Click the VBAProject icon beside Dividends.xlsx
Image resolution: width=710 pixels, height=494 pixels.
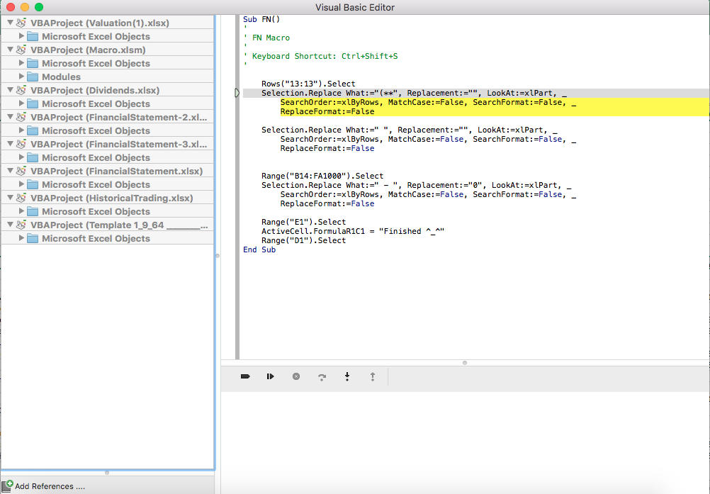click(x=21, y=90)
